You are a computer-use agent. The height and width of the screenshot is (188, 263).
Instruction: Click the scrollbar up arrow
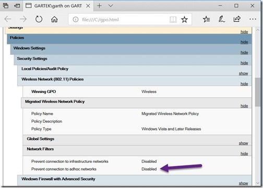click(x=258, y=30)
